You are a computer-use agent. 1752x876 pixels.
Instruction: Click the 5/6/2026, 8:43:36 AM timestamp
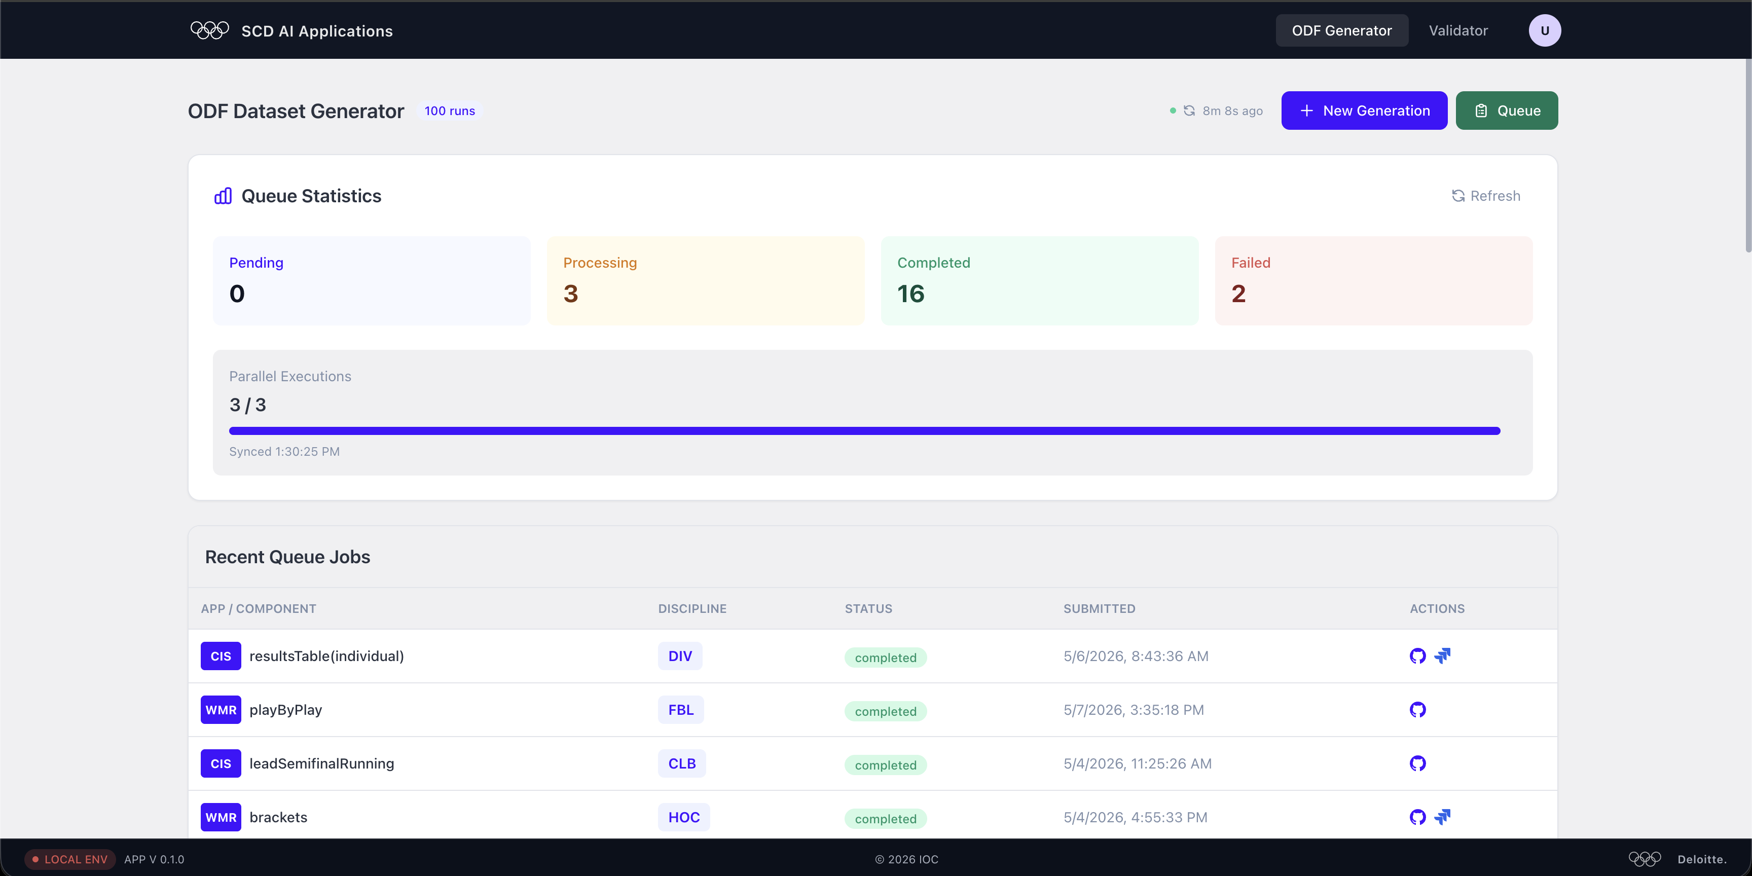tap(1136, 656)
